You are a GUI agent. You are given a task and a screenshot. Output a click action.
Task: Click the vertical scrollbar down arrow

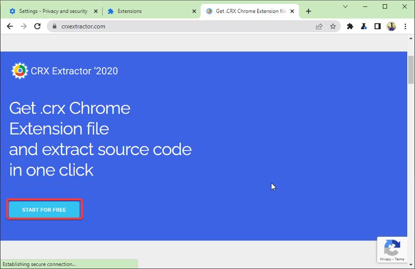click(x=411, y=265)
